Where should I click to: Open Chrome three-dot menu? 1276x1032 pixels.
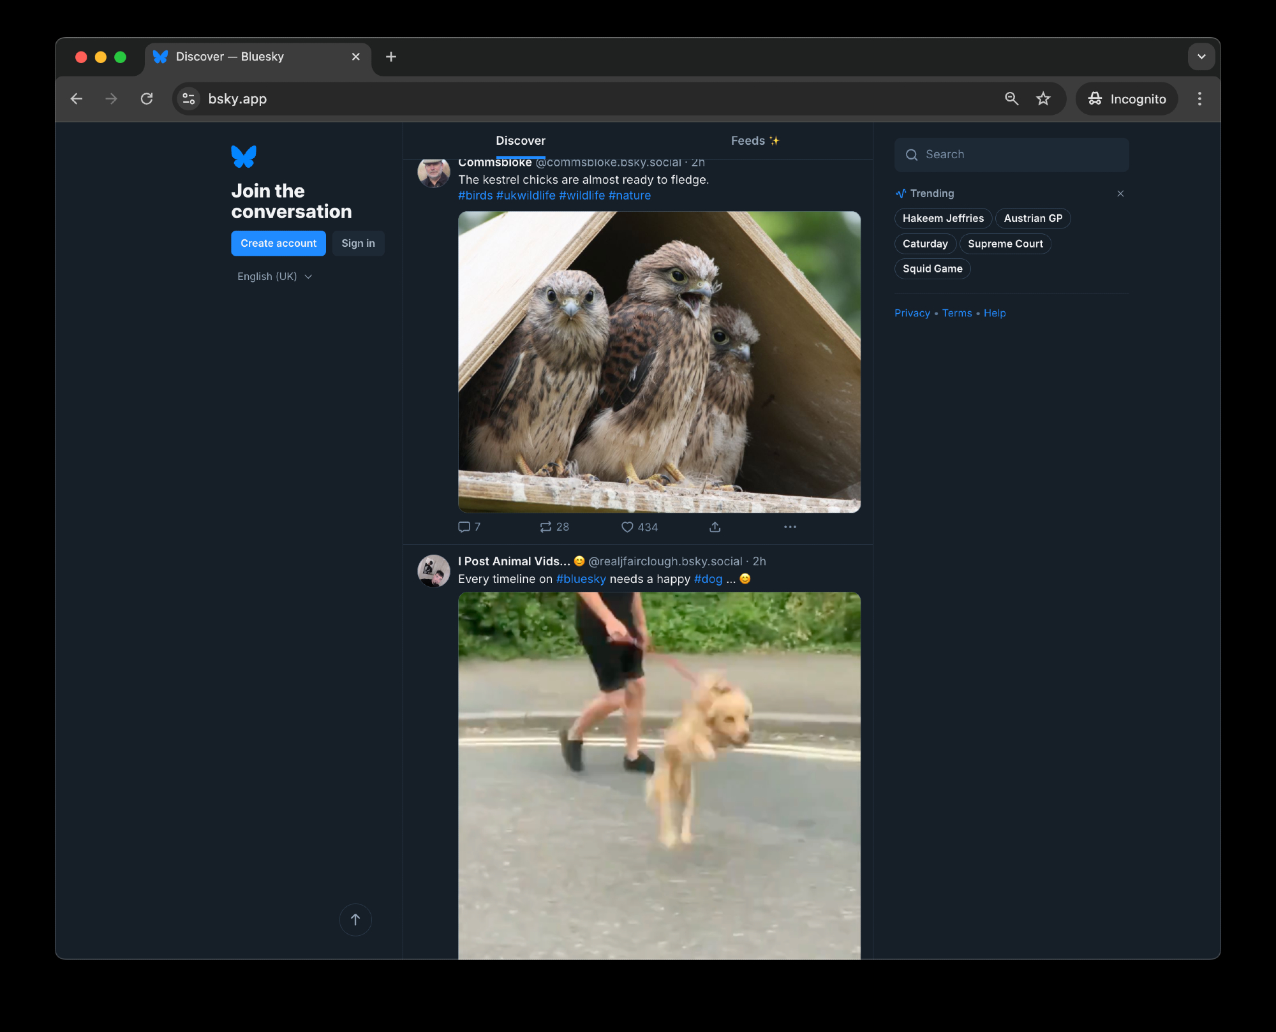coord(1199,99)
